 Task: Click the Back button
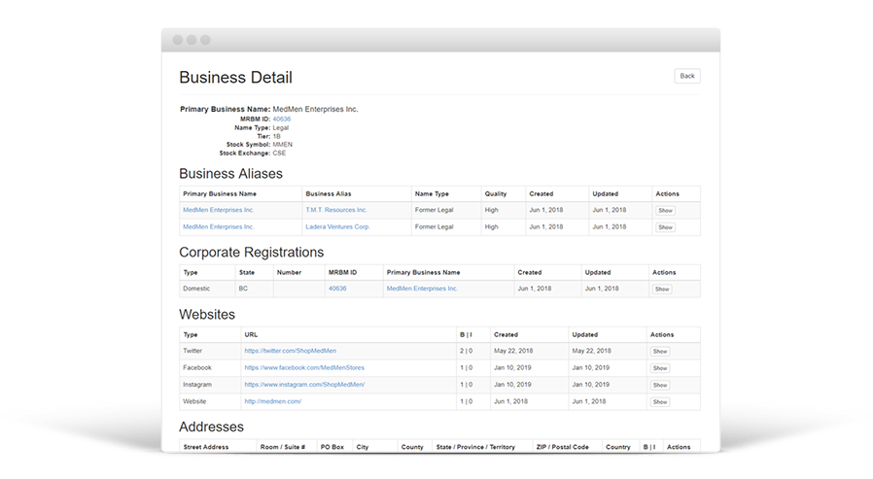pos(687,76)
